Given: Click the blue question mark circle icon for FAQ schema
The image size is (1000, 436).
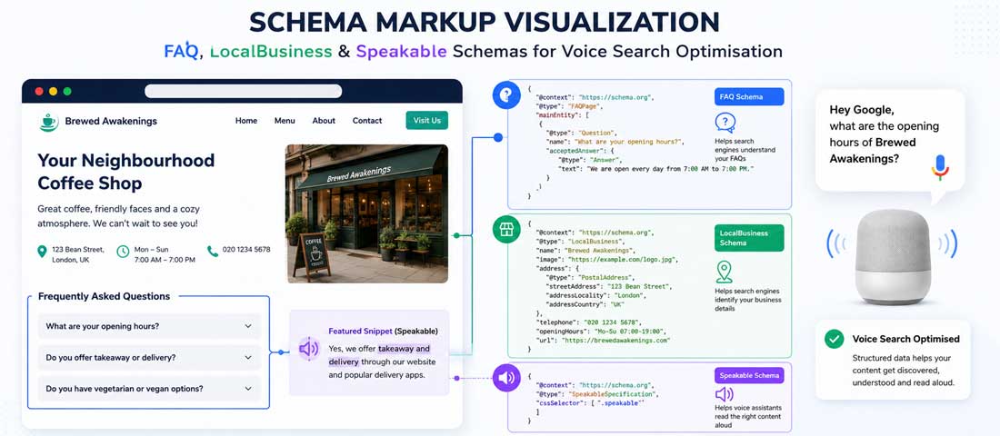Looking at the screenshot, I should click(x=506, y=95).
